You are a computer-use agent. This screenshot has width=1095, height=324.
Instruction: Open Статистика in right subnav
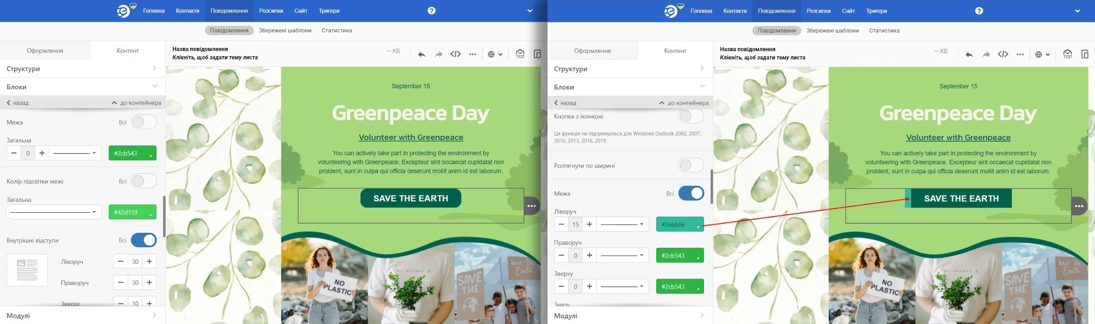coord(884,31)
